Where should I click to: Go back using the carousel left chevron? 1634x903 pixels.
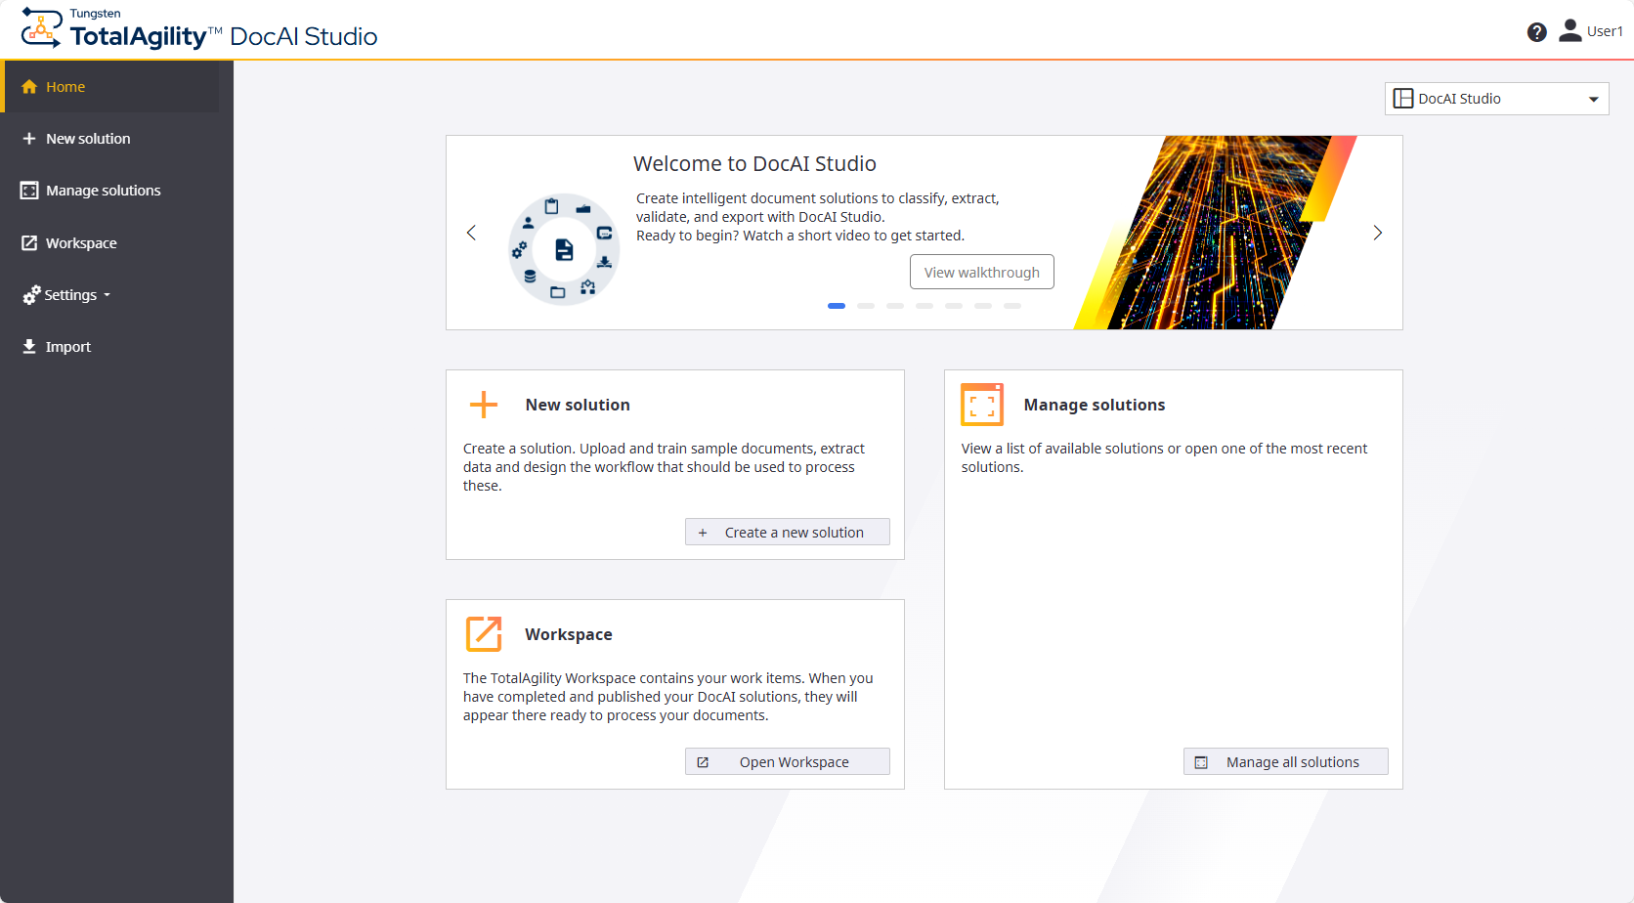[470, 233]
